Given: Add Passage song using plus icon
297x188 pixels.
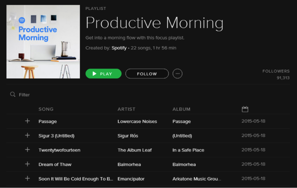Looking at the screenshot, I should click(27, 121).
